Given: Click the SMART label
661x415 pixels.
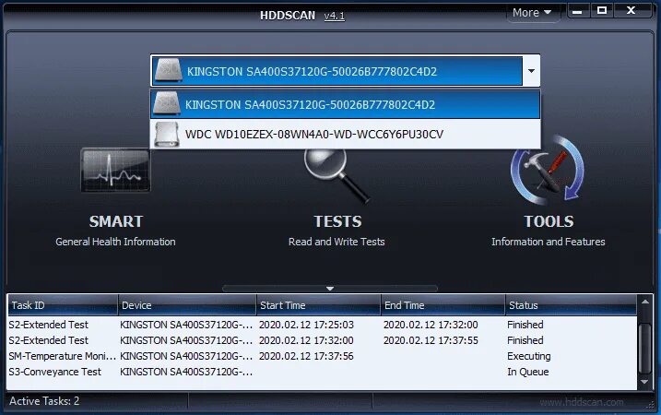Looking at the screenshot, I should pos(116,221).
